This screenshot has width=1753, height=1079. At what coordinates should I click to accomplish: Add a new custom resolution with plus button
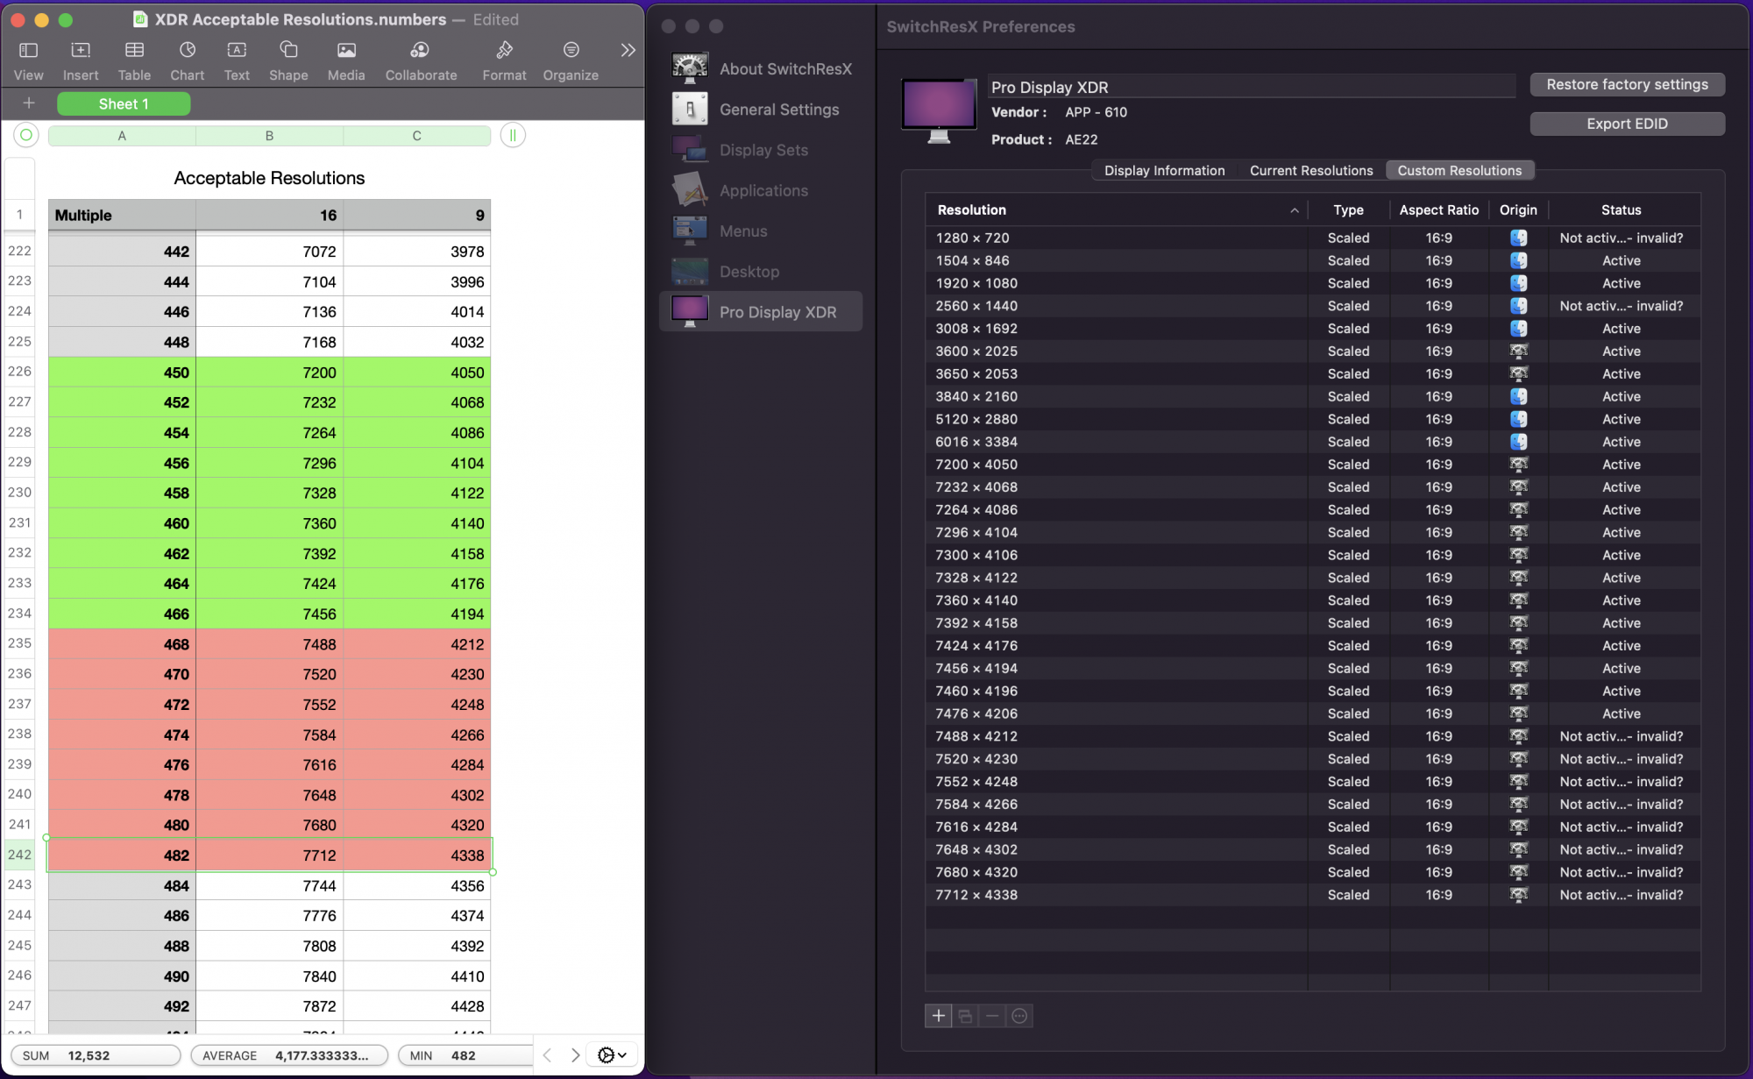tap(938, 1016)
